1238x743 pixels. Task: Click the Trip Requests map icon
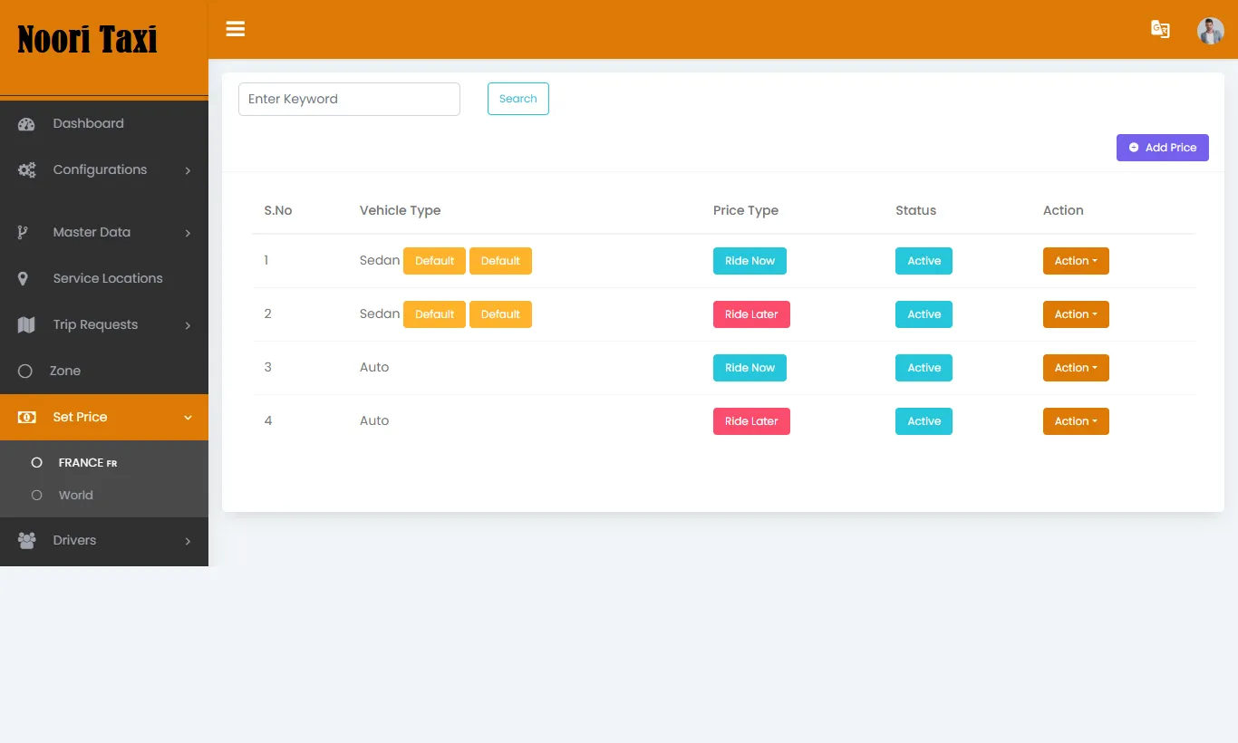[26, 324]
